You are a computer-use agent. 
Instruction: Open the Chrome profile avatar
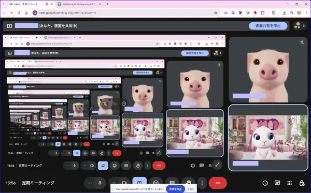coord(299,13)
